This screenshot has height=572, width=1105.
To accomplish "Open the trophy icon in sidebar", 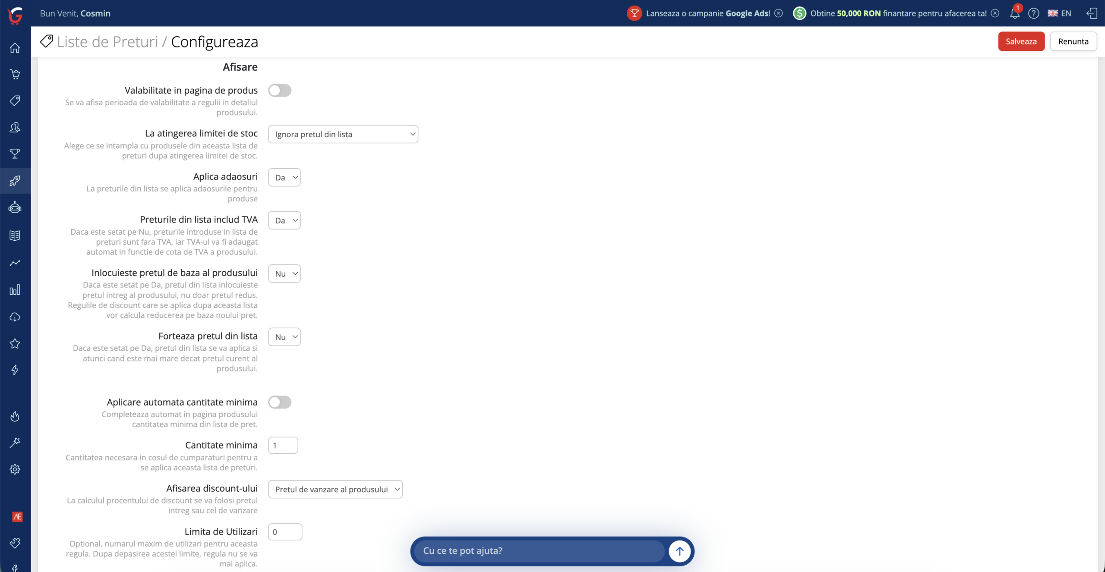I will [x=15, y=154].
